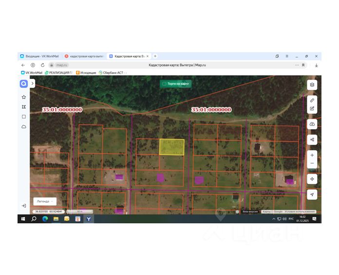
Task: Click the yellow highlighted land parcel
Action: (x=172, y=147)
